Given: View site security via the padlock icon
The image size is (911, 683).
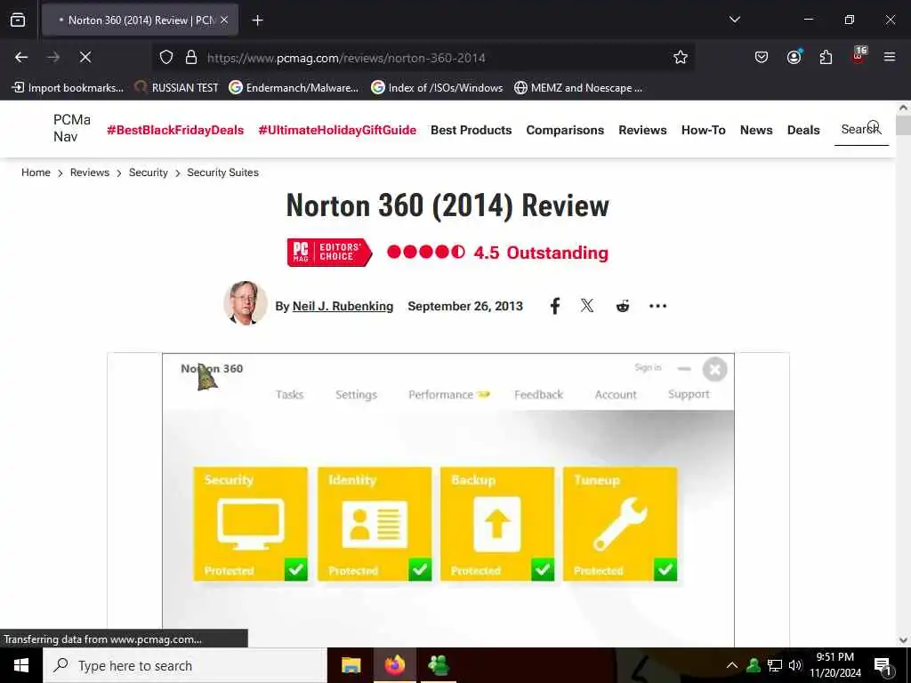Looking at the screenshot, I should (x=191, y=57).
